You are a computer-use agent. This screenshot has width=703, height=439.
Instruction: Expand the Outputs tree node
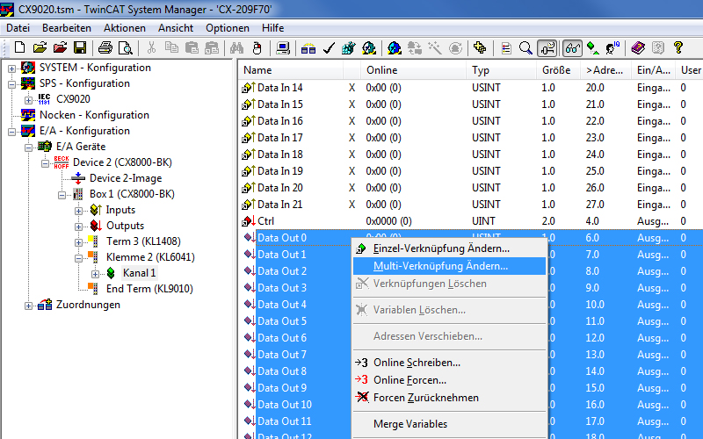[x=78, y=227]
